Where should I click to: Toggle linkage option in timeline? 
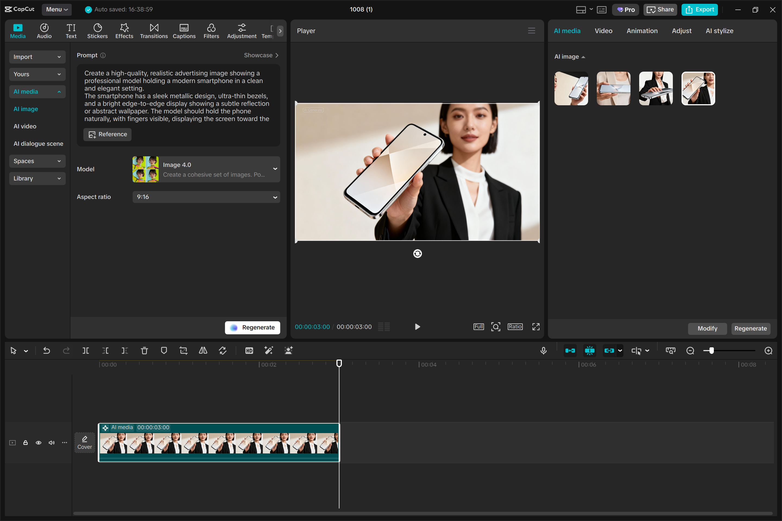point(609,351)
